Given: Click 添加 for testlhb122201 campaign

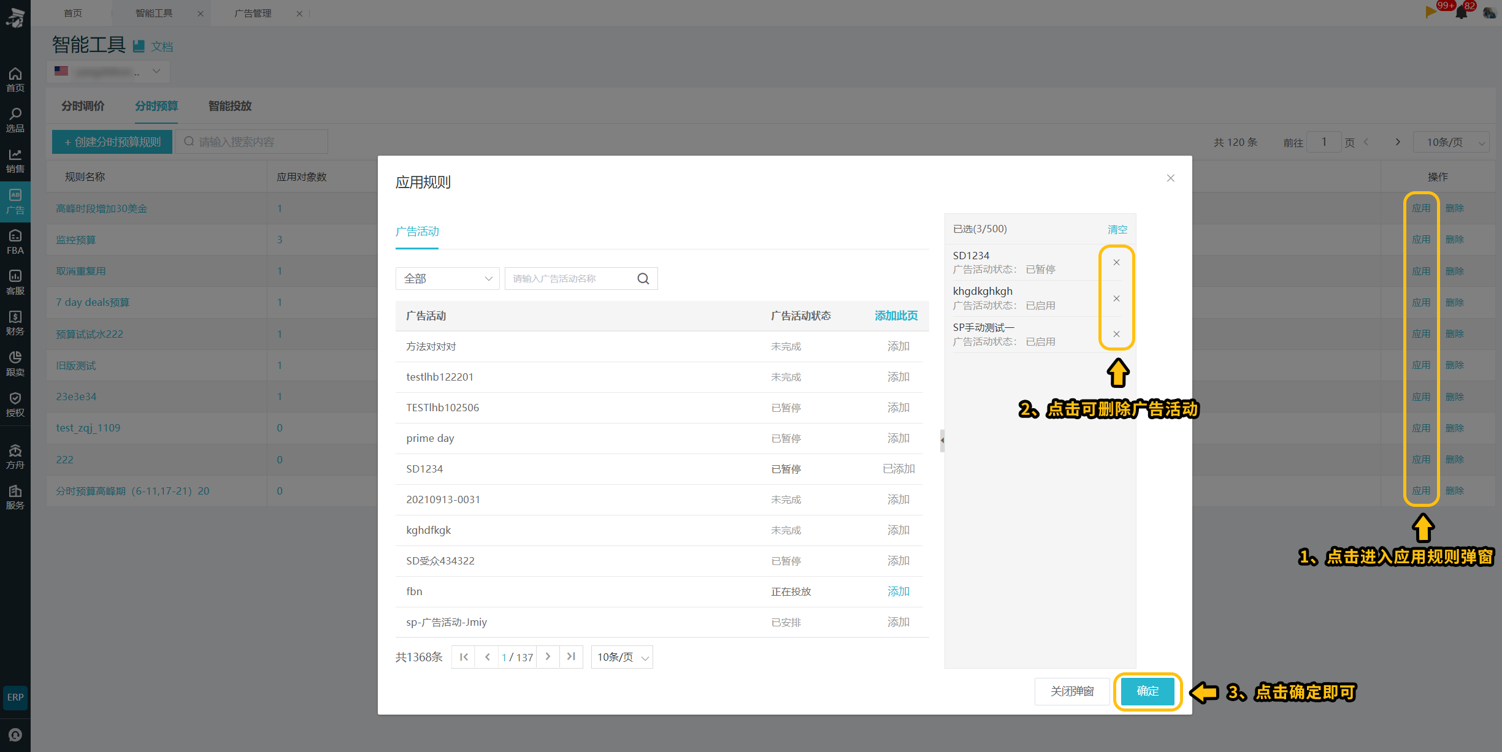Looking at the screenshot, I should coord(899,377).
